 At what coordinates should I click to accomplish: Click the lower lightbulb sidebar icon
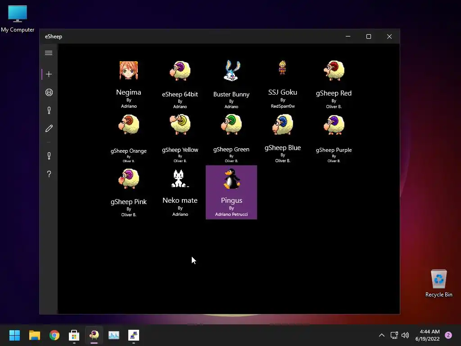coord(49,155)
